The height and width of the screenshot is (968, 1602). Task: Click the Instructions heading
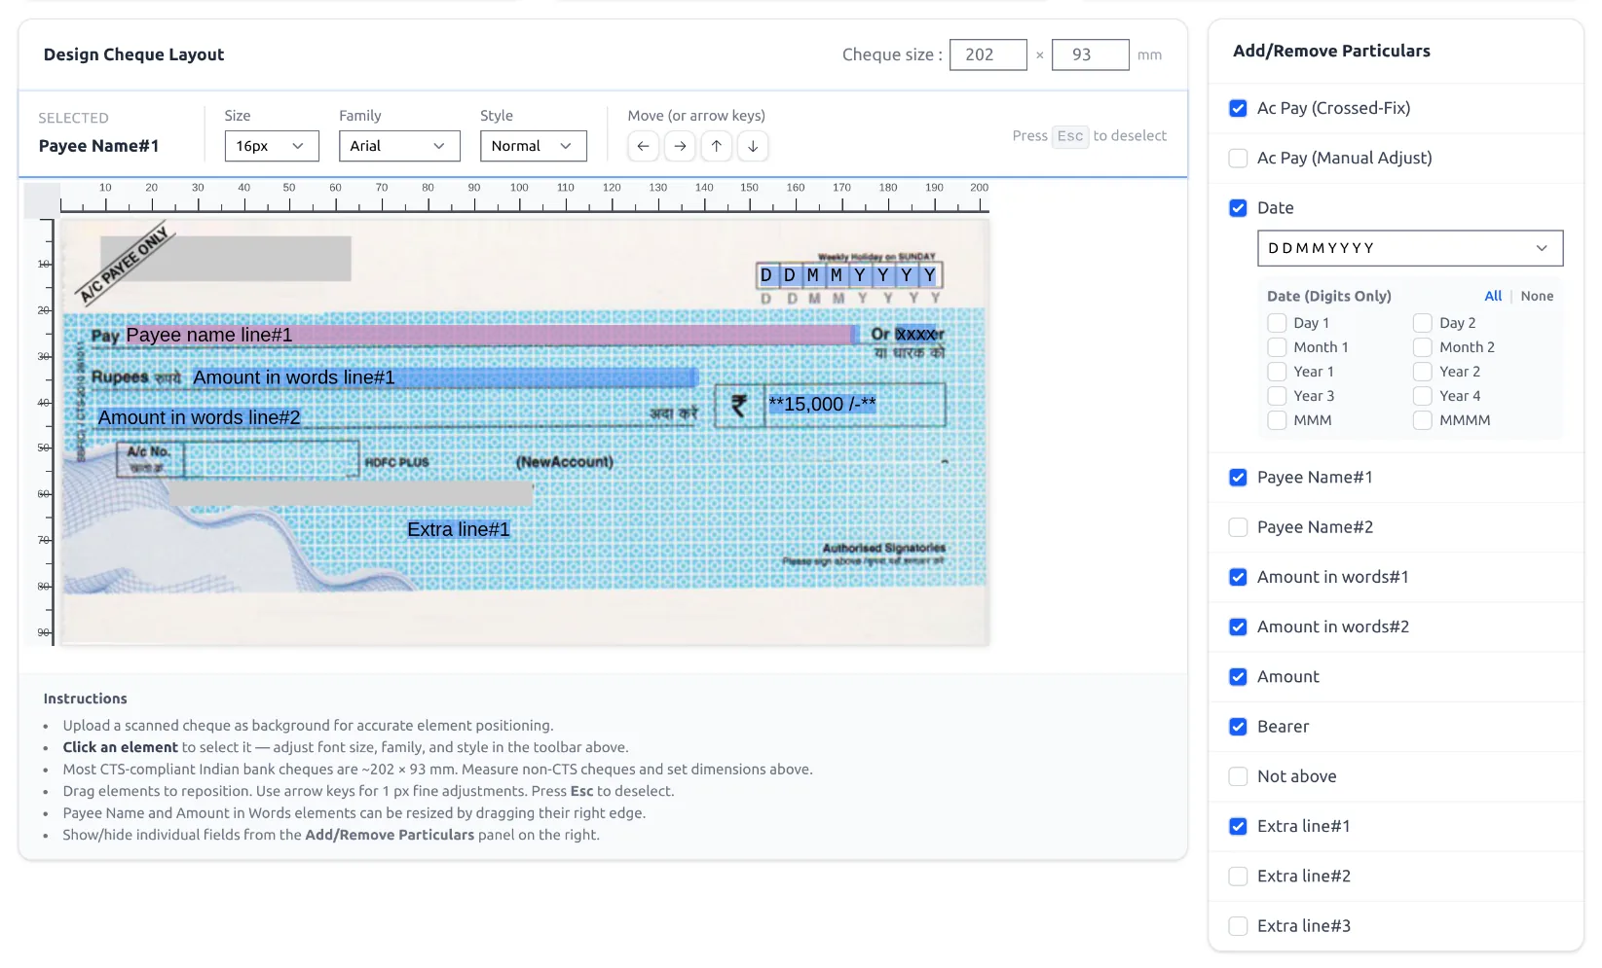click(x=85, y=699)
